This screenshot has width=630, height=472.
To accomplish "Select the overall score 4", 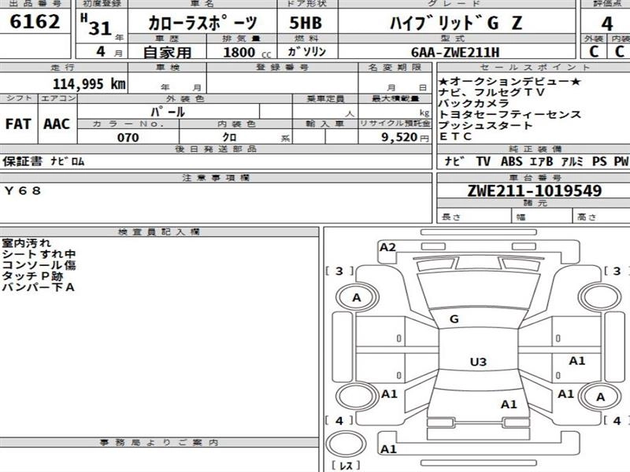I will [x=607, y=24].
